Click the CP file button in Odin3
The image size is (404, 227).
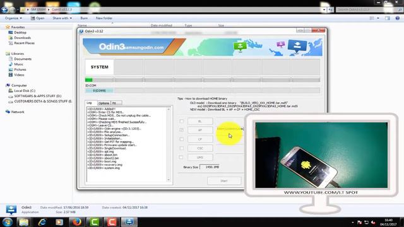click(x=200, y=139)
